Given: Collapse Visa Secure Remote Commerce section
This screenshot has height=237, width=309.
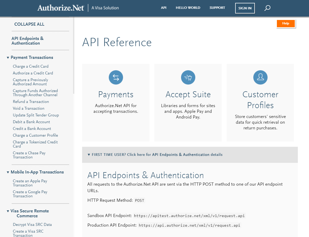Looking at the screenshot, I should [8, 211].
